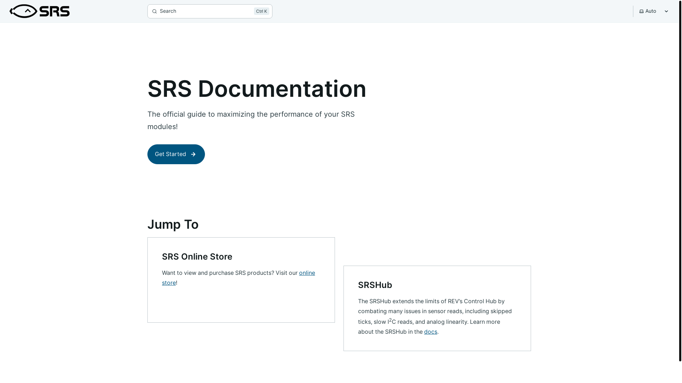Click the SRS Online Store card heading

pos(197,256)
